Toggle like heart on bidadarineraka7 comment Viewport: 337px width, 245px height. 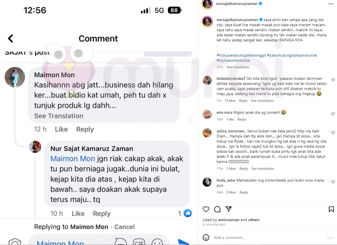[x=333, y=80]
